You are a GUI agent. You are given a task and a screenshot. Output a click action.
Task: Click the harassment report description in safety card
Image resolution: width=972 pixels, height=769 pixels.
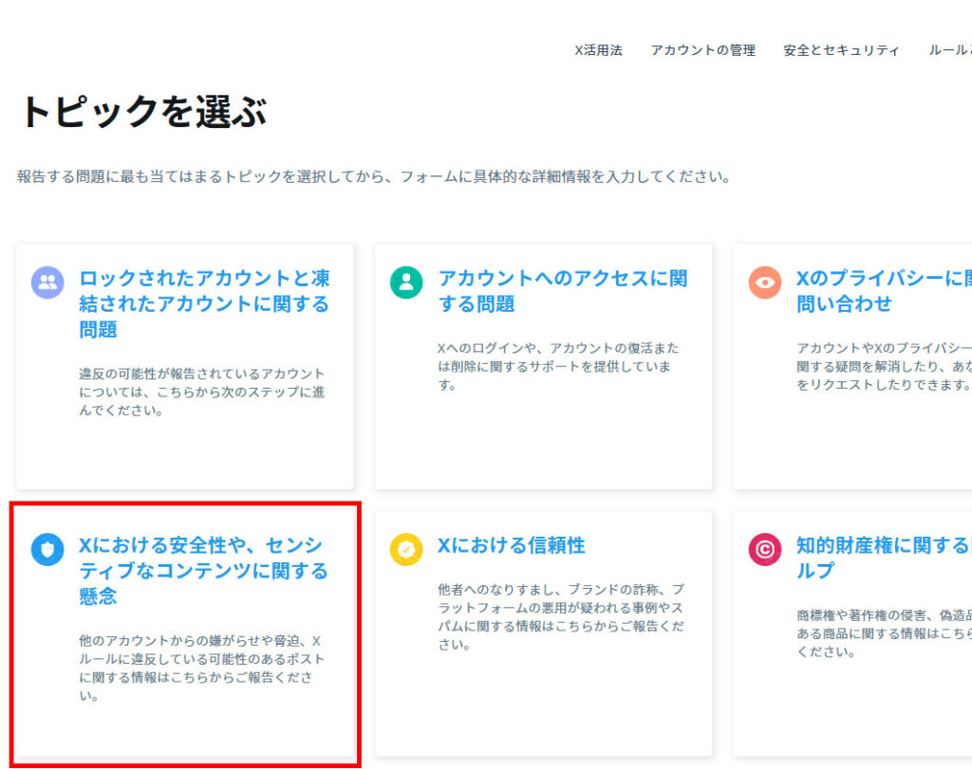[x=201, y=668]
